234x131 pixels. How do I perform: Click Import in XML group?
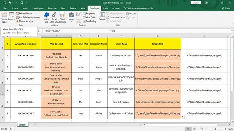(x=131, y=13)
